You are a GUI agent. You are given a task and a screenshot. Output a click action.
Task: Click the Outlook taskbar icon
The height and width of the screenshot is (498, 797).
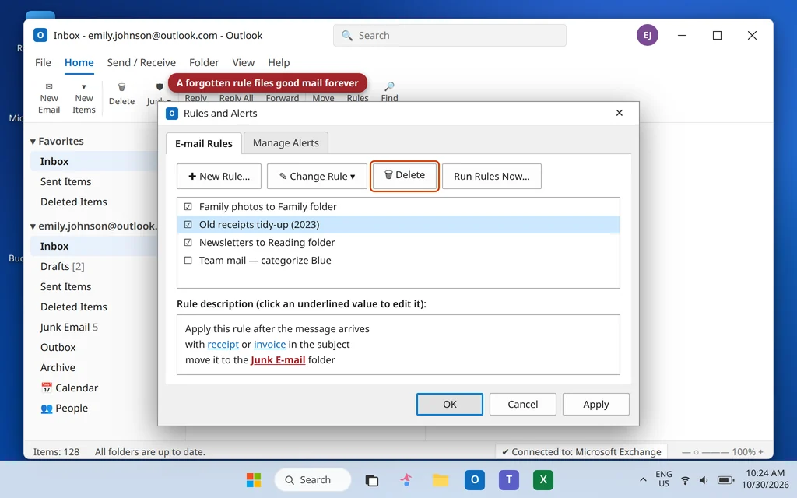click(x=474, y=479)
